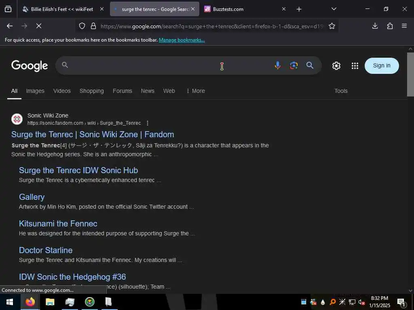
Task: Close the Buzztests.com tab
Action: [284, 9]
